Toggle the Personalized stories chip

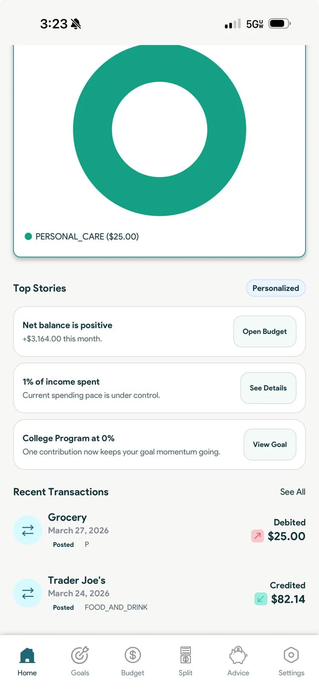coord(276,288)
